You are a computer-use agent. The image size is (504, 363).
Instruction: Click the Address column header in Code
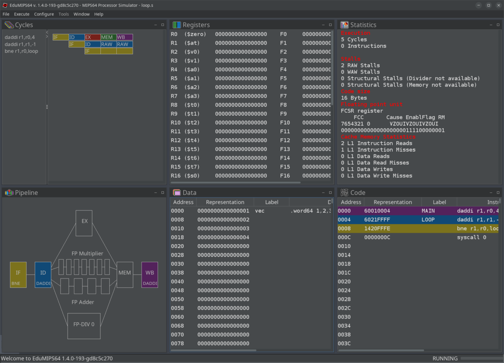point(351,202)
